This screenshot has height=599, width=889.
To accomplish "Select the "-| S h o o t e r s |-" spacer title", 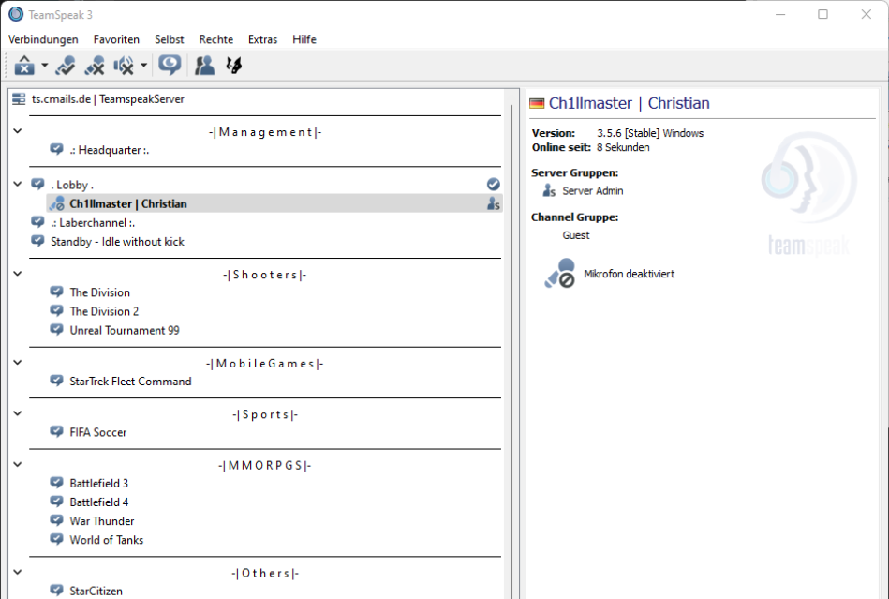I will click(265, 275).
